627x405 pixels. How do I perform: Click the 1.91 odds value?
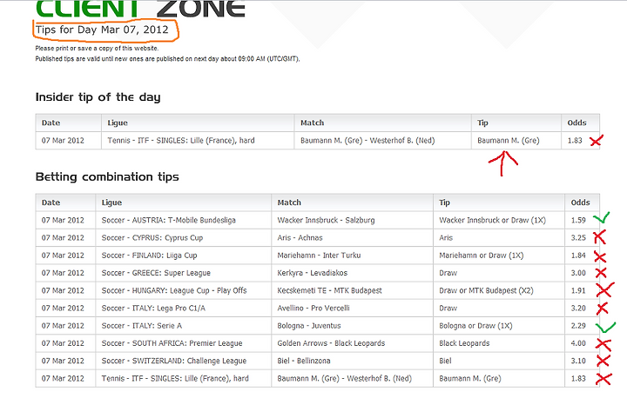tap(578, 290)
